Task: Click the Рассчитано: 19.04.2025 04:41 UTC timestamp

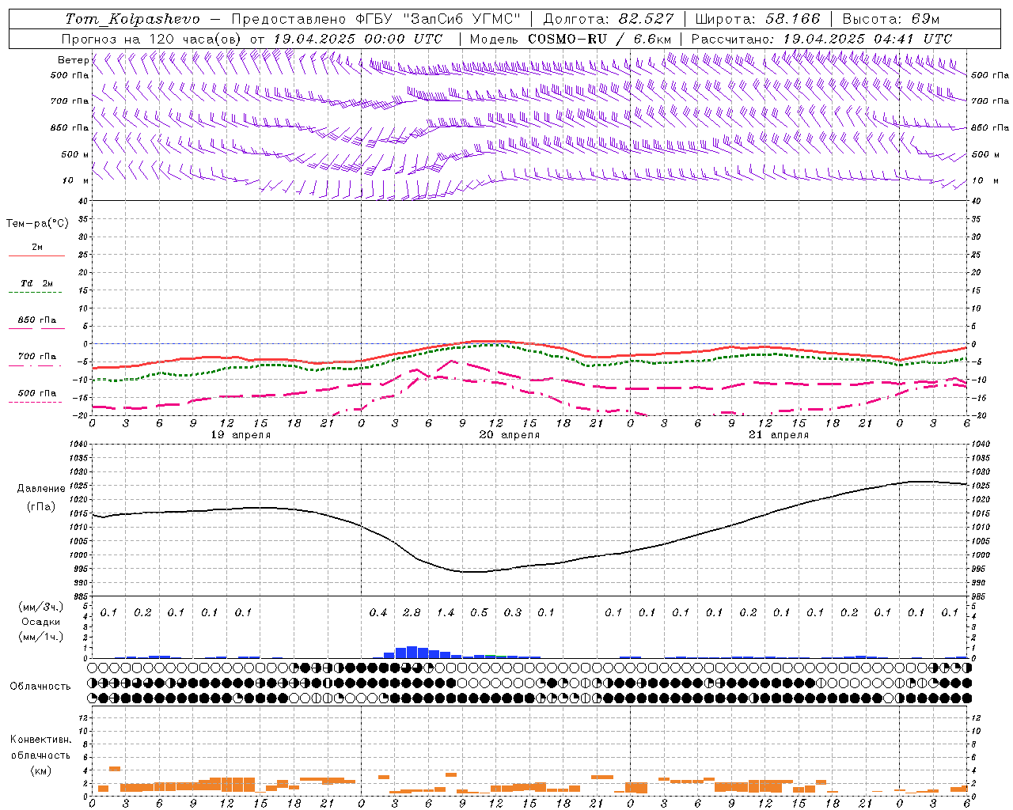Action: coord(821,39)
